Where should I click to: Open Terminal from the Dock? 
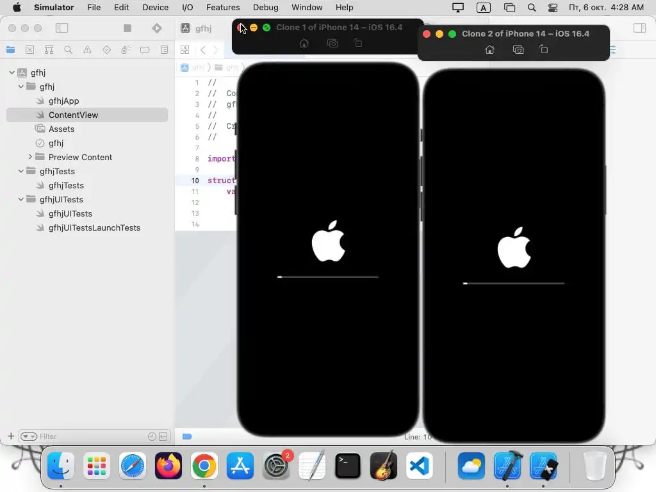click(x=348, y=466)
